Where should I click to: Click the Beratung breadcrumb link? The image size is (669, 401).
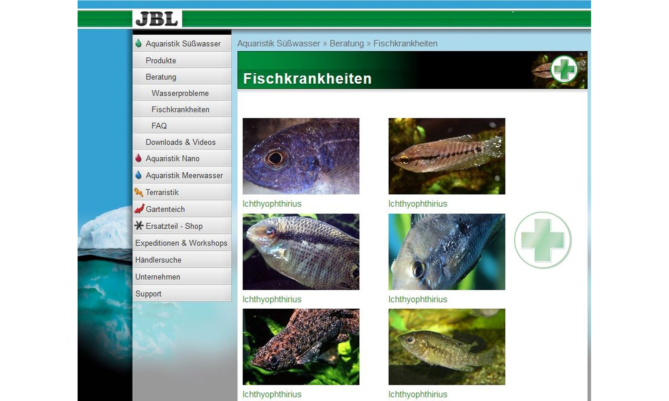pyautogui.click(x=347, y=43)
